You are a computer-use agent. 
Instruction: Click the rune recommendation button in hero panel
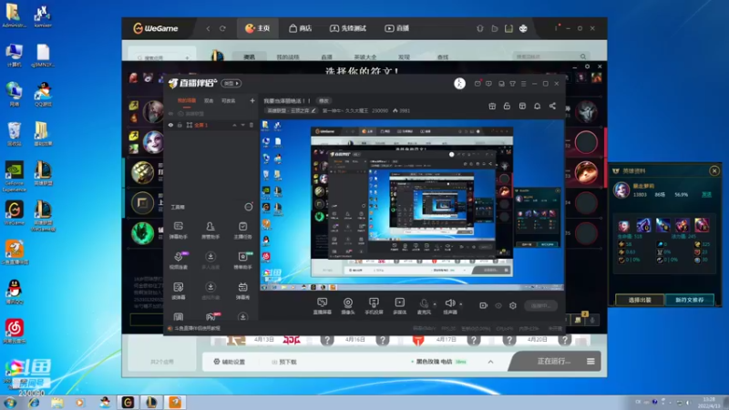tap(690, 300)
